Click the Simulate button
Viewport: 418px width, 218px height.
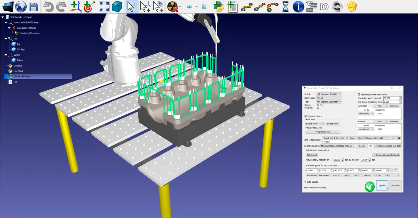[395, 185]
